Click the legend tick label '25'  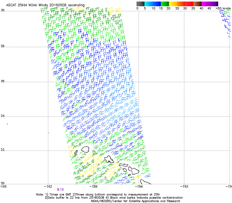[x=177, y=8]
